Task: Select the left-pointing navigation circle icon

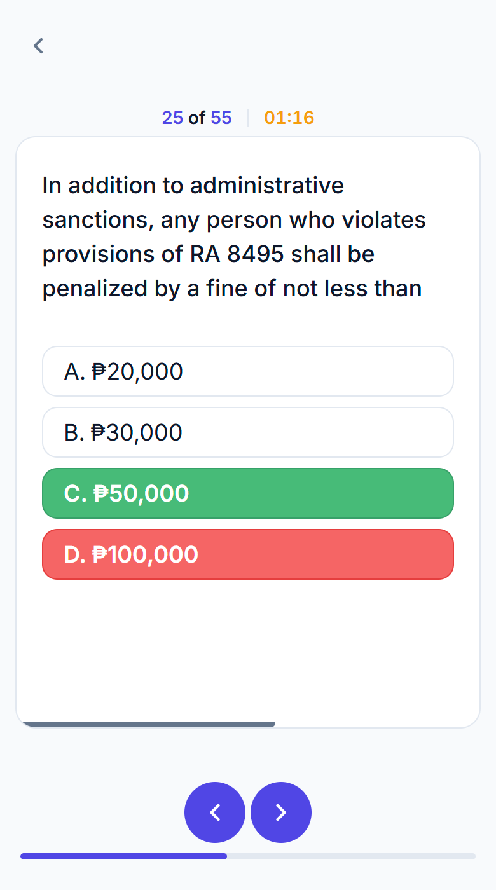Action: 215,812
